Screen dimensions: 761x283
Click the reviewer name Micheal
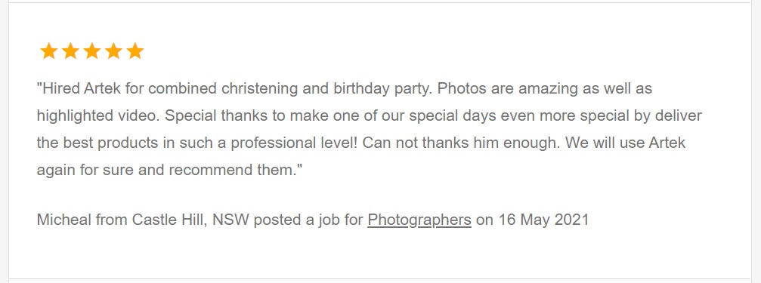[64, 220]
